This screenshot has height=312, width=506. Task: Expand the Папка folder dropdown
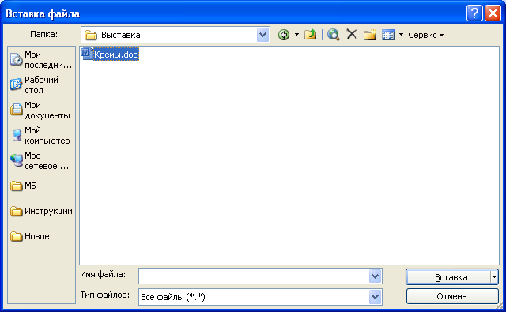coord(263,35)
